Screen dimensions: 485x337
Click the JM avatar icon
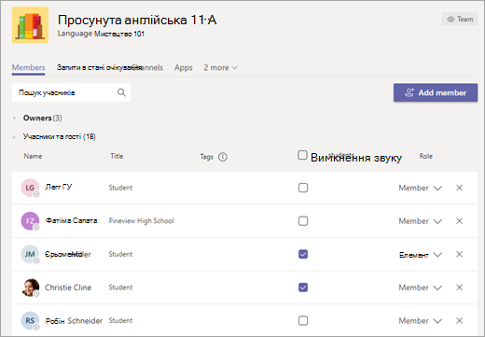click(x=30, y=254)
